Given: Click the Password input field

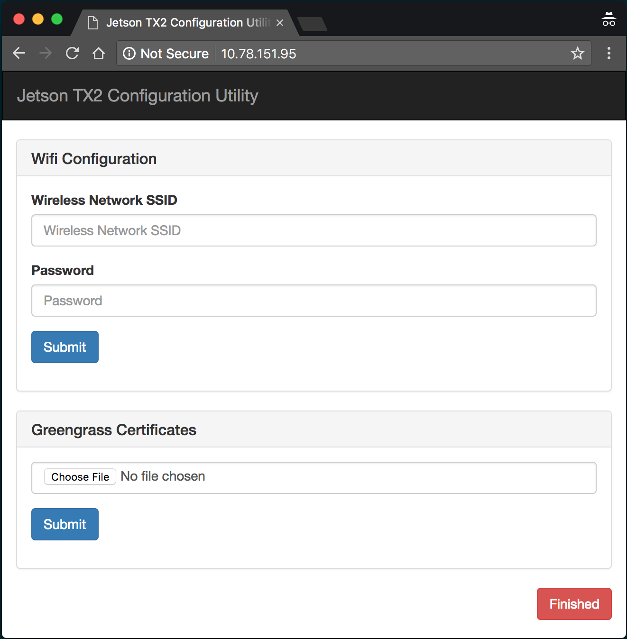Looking at the screenshot, I should point(314,301).
